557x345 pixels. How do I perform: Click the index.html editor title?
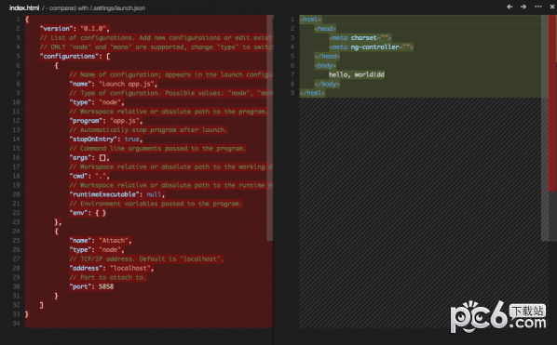click(24, 7)
